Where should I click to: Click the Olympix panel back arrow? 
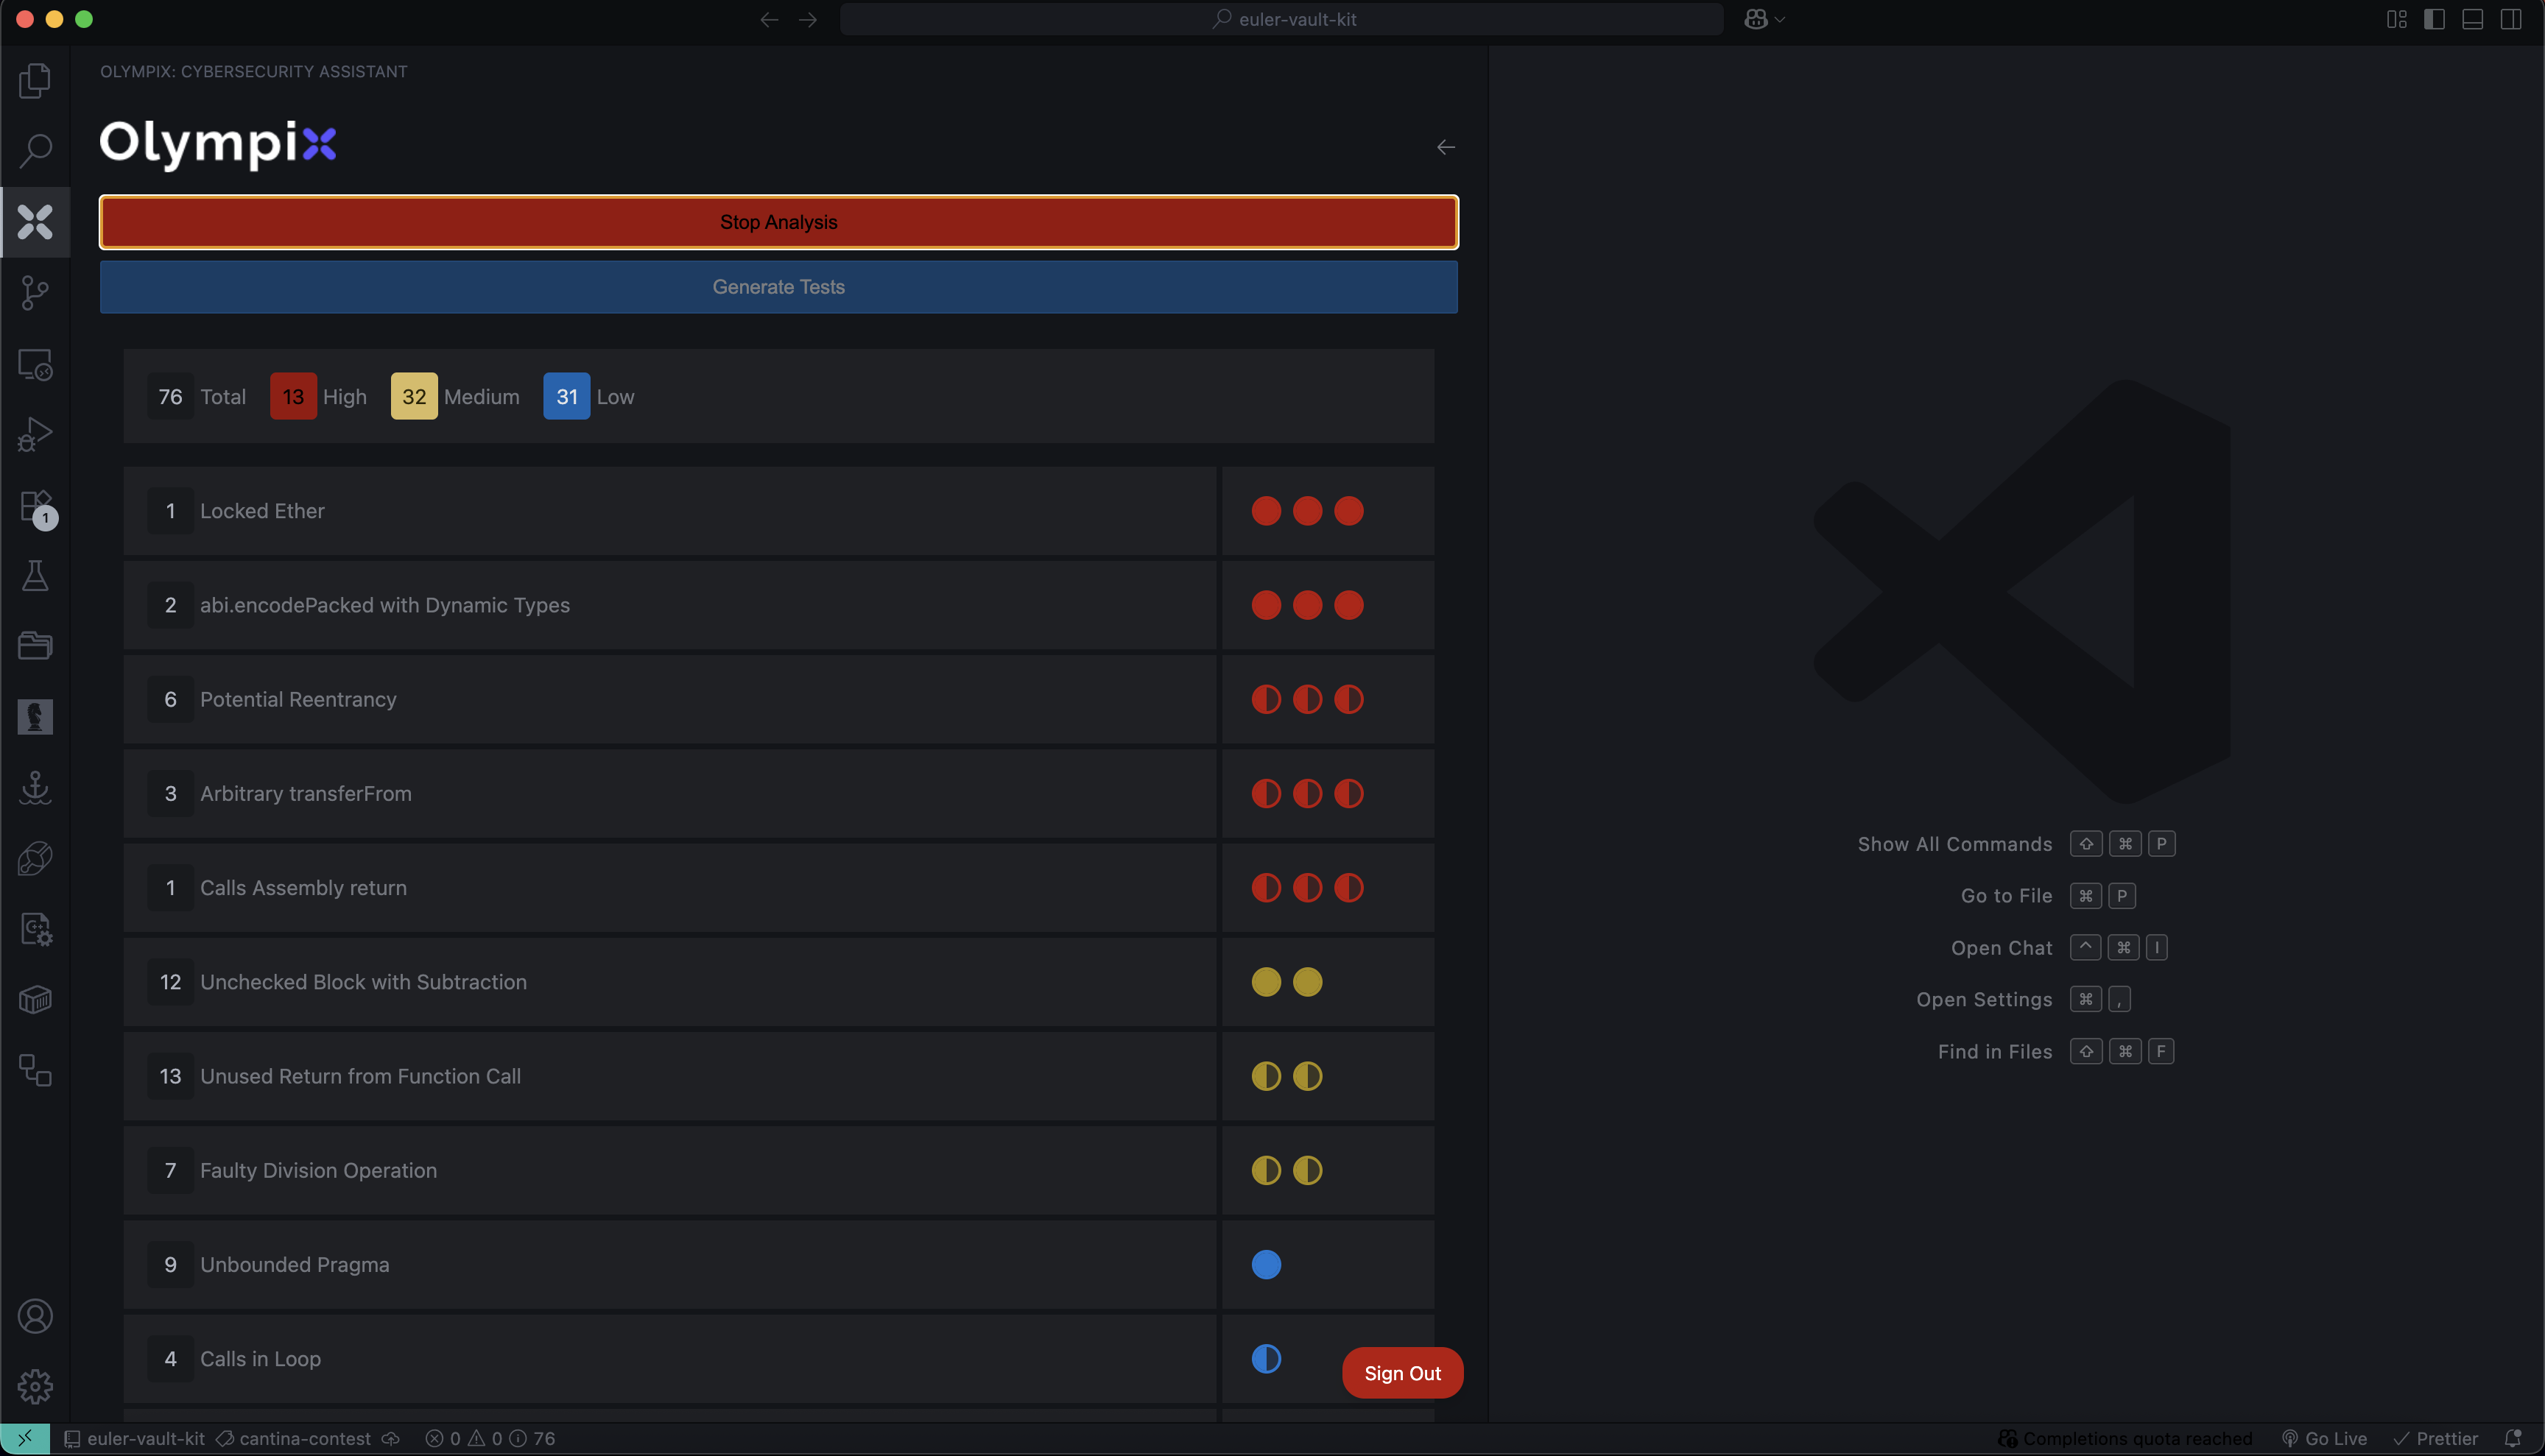[x=1446, y=147]
